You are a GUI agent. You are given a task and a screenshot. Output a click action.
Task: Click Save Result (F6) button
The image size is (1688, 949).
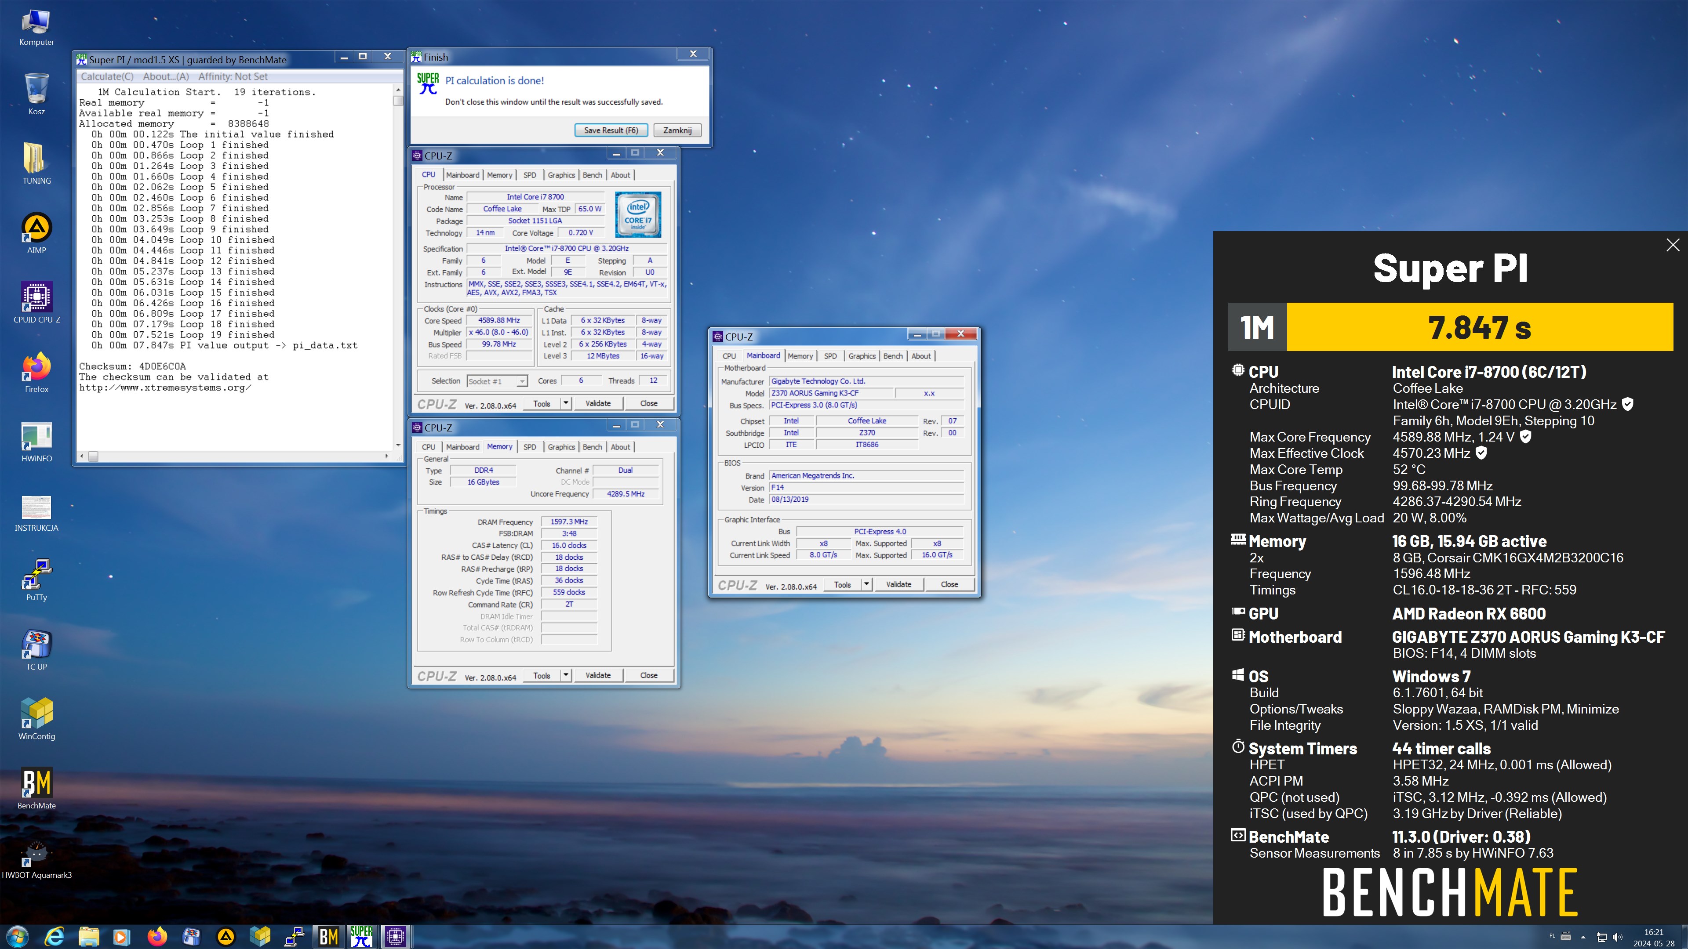[x=611, y=130]
